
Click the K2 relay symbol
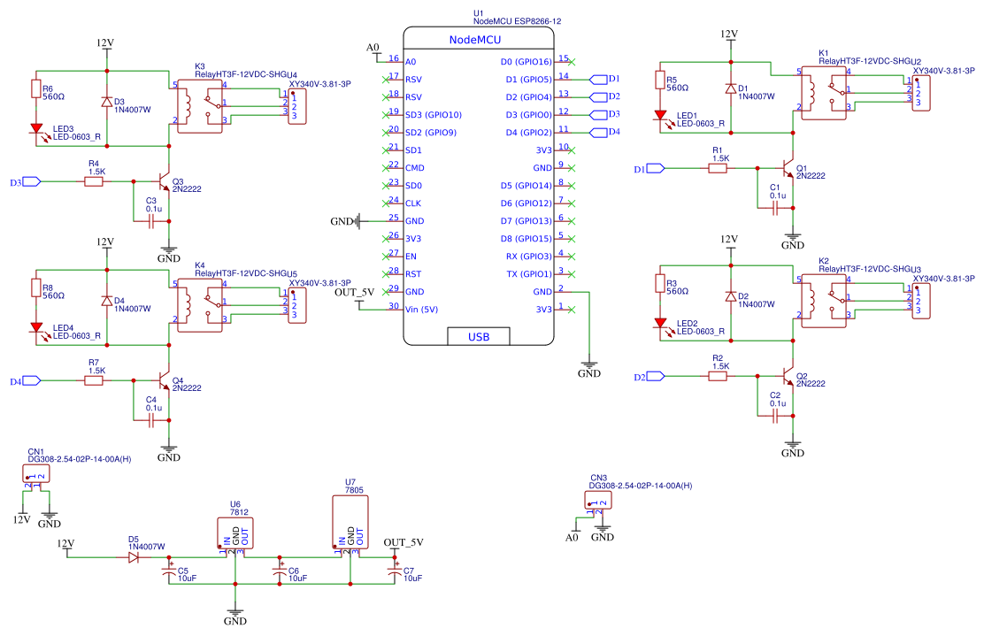click(824, 301)
